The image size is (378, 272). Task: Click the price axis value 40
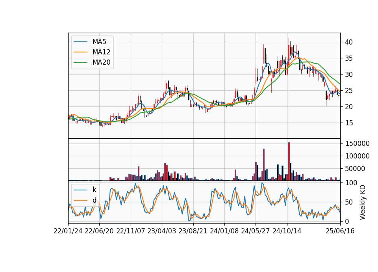click(349, 42)
